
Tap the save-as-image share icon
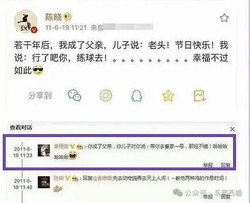point(199,96)
